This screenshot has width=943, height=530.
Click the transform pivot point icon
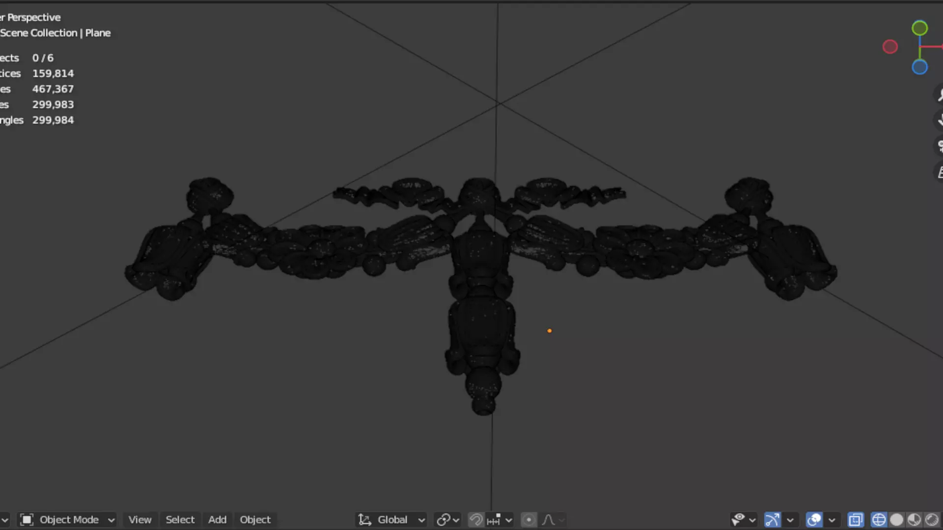point(444,520)
